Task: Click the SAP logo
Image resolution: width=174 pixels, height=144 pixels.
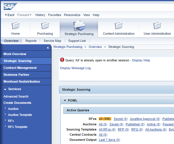Action: [10, 6]
